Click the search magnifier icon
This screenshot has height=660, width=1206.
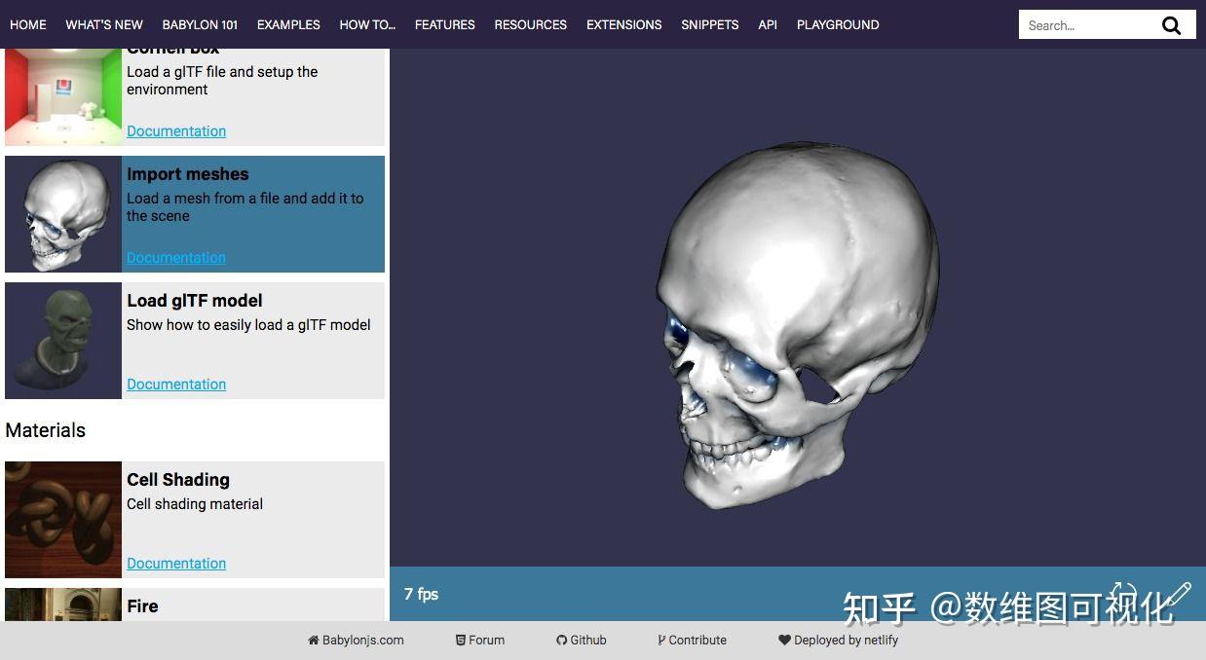pos(1172,25)
